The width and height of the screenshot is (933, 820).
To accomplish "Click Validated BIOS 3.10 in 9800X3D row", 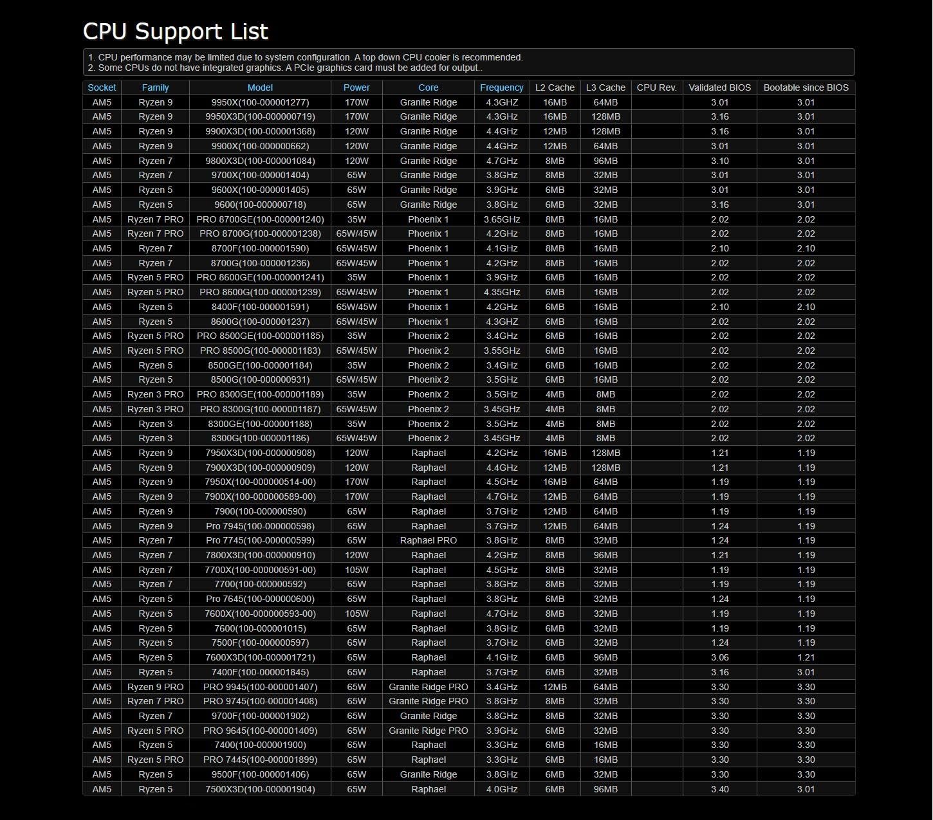I will click(719, 161).
